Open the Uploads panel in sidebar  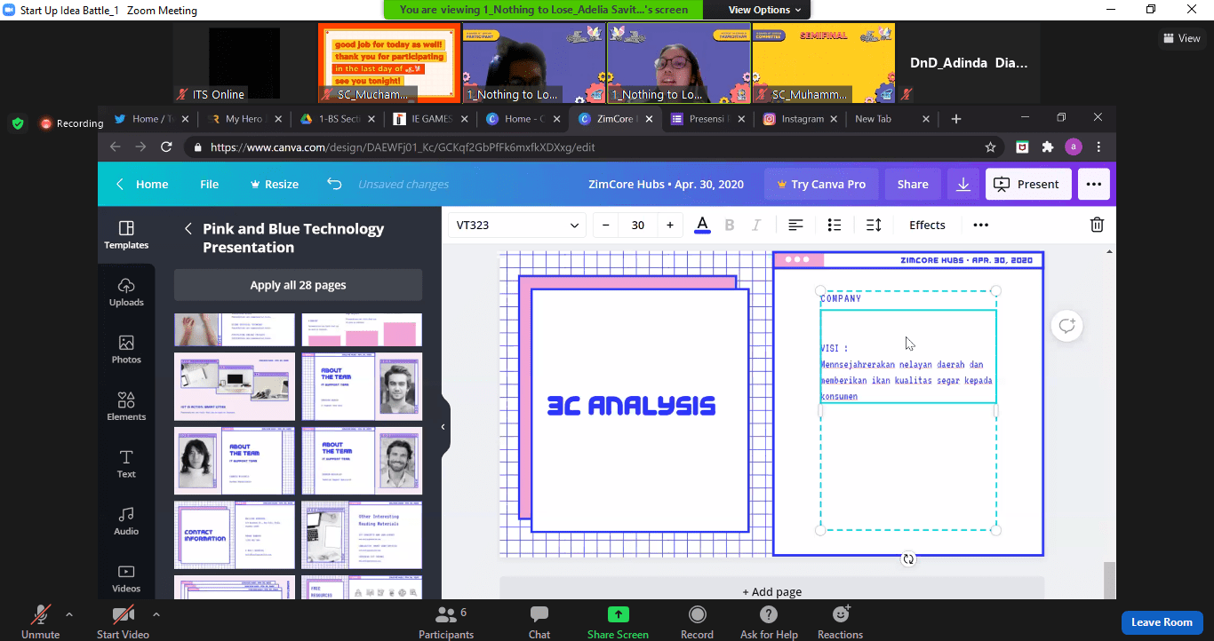126,291
